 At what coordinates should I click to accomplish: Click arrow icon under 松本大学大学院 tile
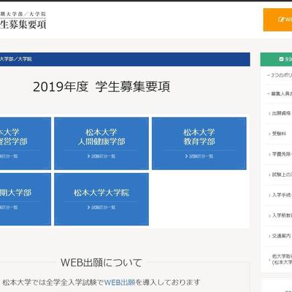(x=89, y=207)
